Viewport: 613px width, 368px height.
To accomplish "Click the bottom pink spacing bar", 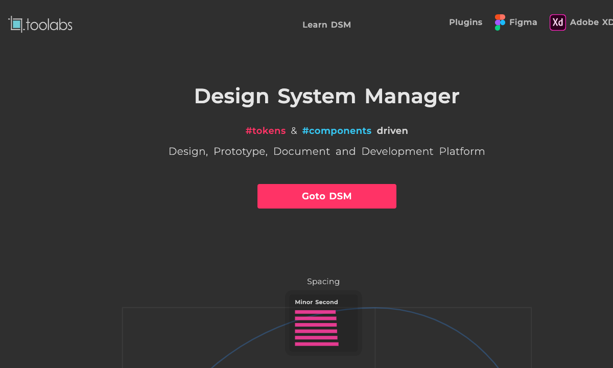I will 317,344.
